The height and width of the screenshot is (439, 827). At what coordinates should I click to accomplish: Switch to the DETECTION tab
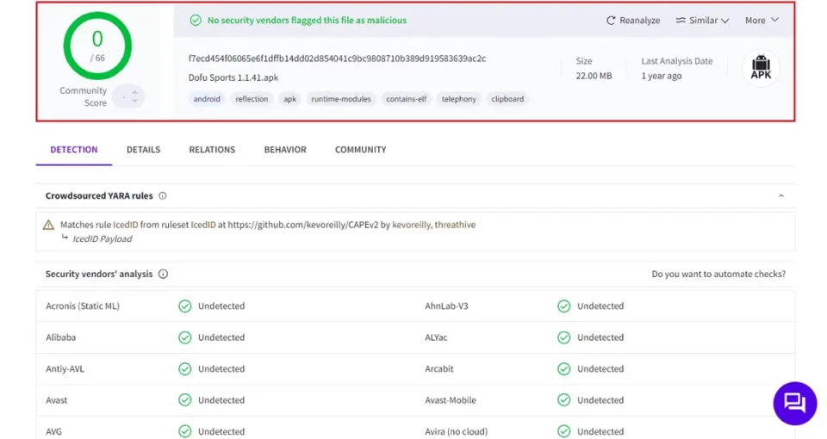[x=74, y=150]
